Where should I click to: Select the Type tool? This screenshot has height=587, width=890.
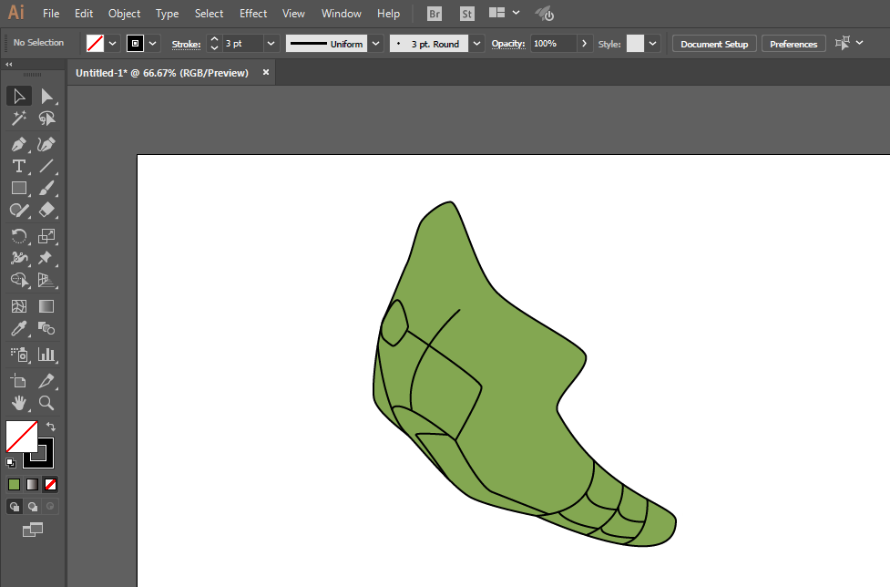[18, 166]
